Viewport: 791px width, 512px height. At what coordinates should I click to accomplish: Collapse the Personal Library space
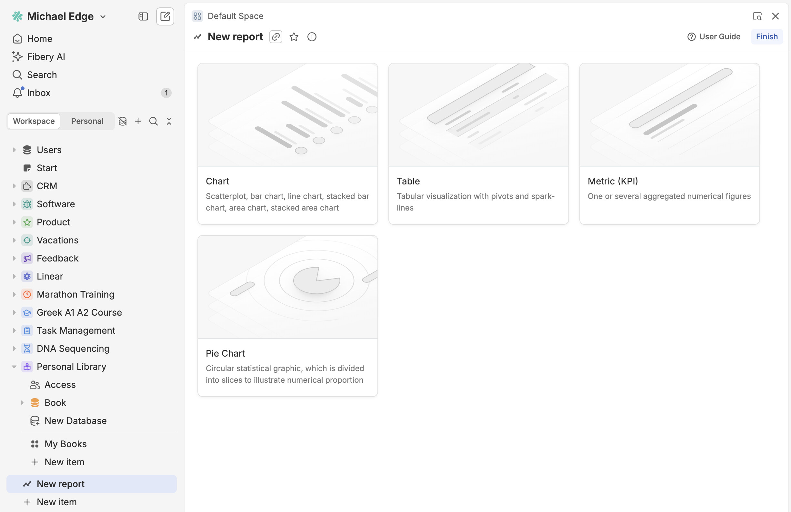(x=14, y=367)
